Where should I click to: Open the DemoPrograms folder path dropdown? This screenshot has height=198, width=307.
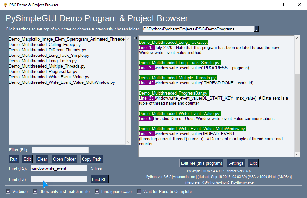256,29
